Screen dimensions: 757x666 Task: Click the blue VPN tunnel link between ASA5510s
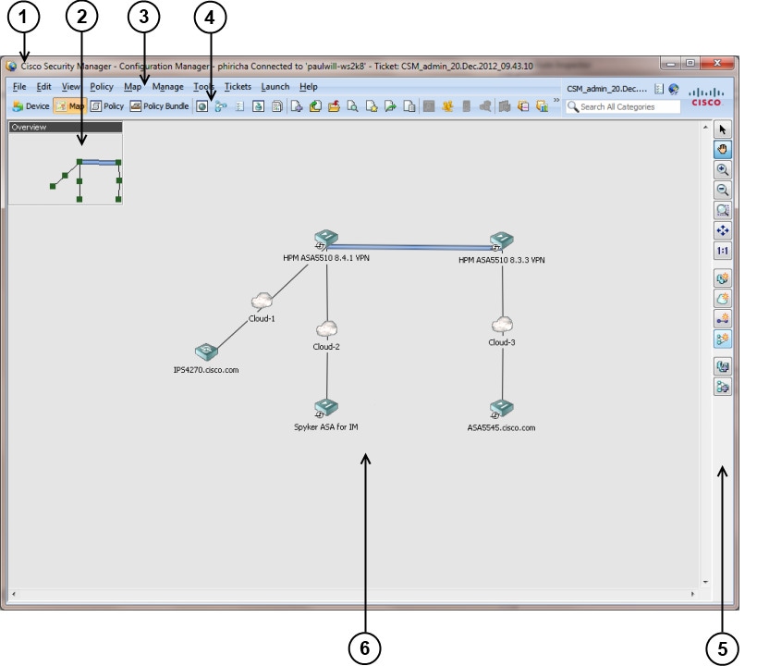tap(413, 247)
